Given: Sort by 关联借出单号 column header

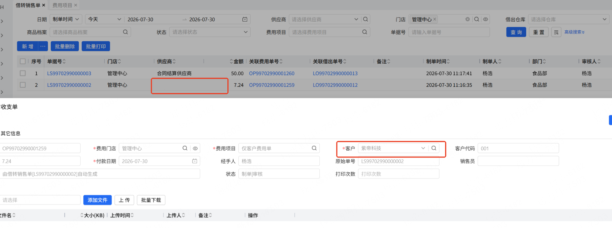Looking at the screenshot, I should [x=345, y=61].
